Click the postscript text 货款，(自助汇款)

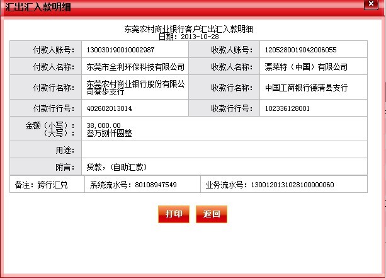click(116, 167)
